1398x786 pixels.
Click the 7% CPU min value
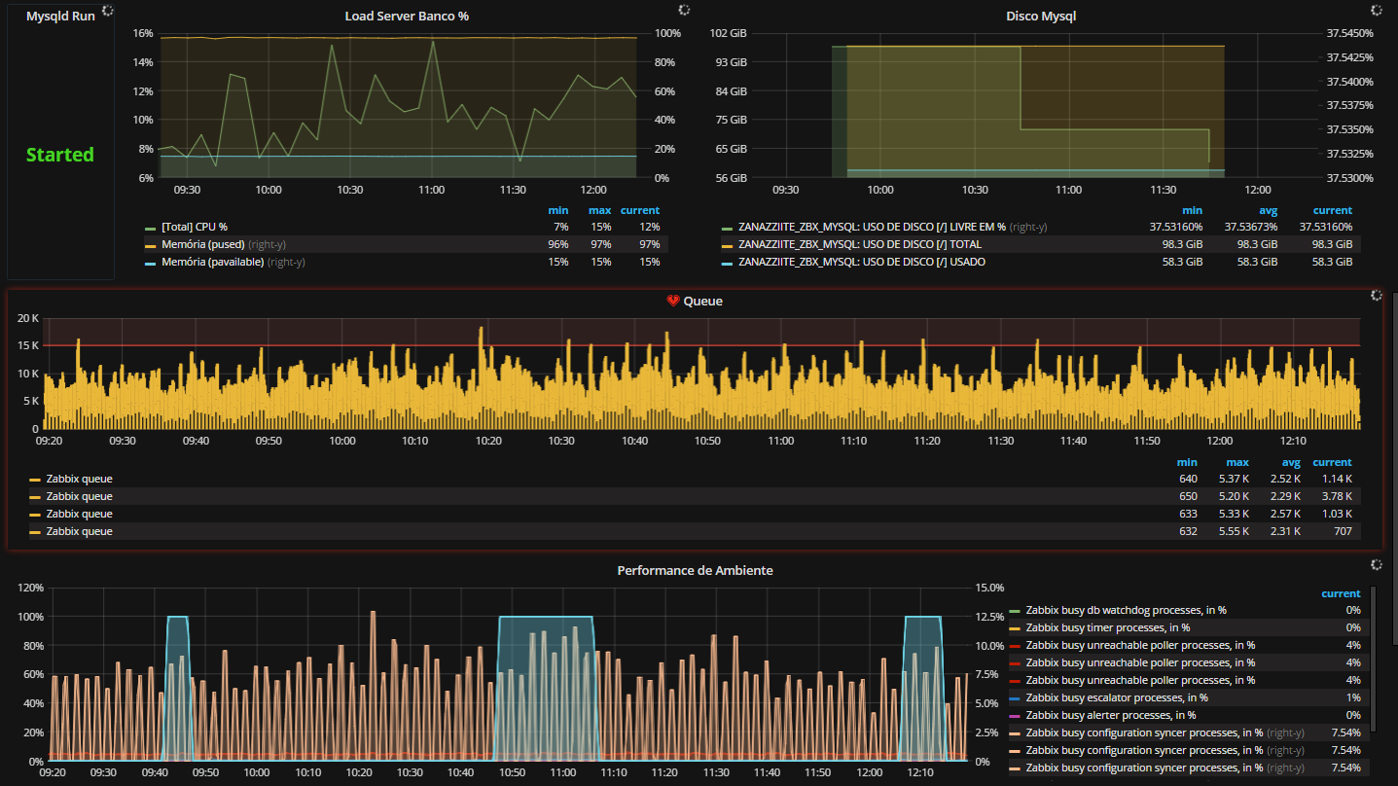[561, 227]
